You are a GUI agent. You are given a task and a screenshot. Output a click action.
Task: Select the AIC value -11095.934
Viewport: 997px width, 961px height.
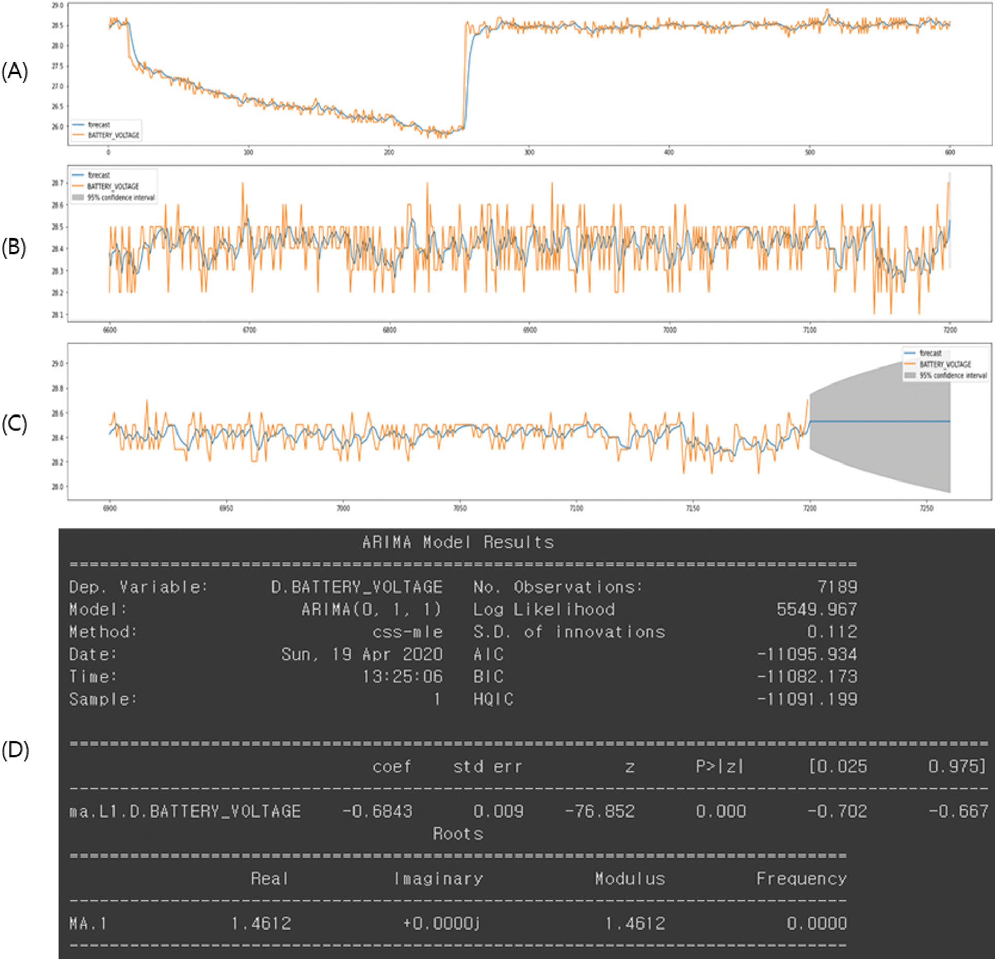click(807, 654)
